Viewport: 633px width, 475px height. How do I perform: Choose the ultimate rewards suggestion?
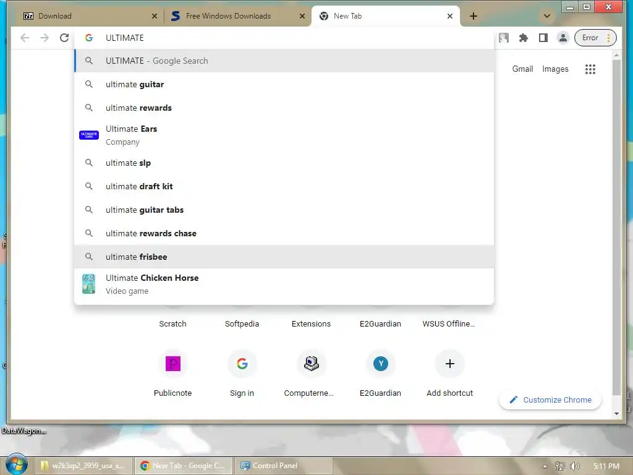click(284, 108)
